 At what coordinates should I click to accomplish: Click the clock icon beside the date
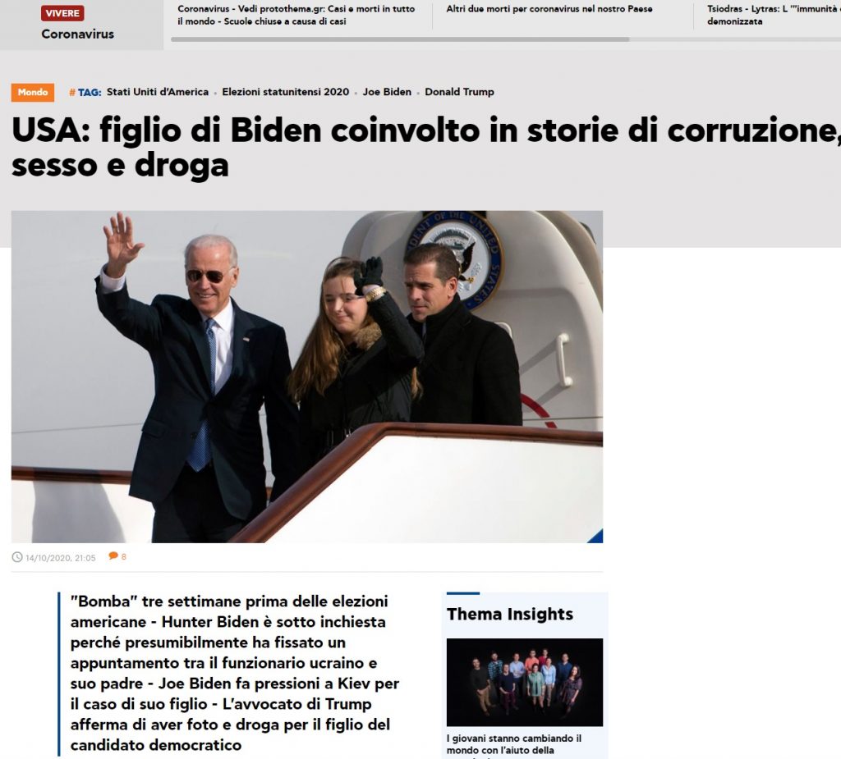[17, 557]
